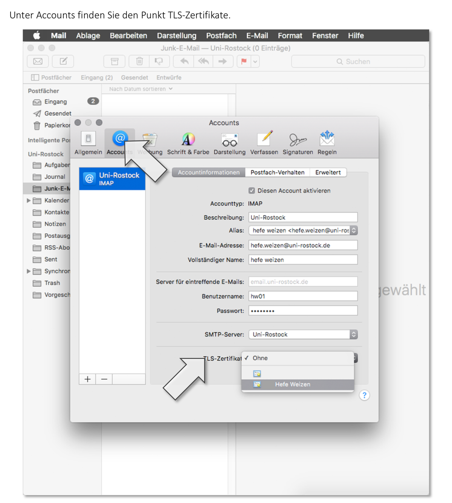
Task: Open the Allgemein preferences pane
Action: [x=88, y=143]
